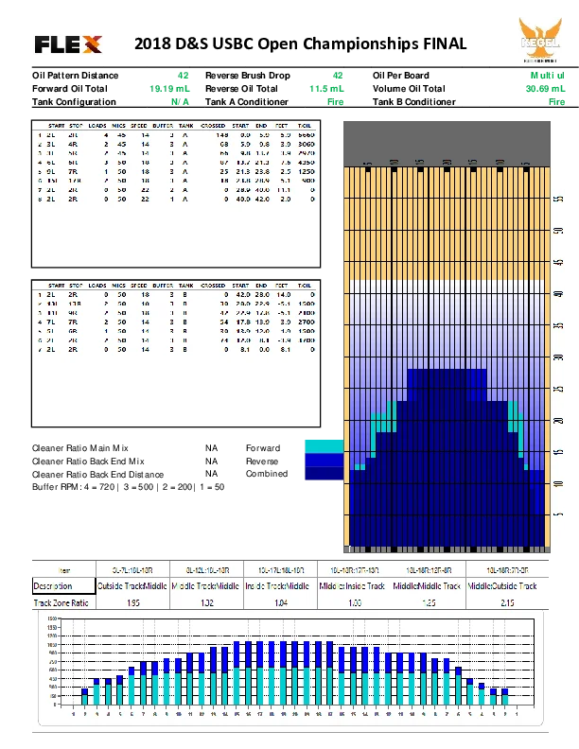The width and height of the screenshot is (579, 749).
Task: Click the 2.15 track zone ratio value
Action: (507, 602)
